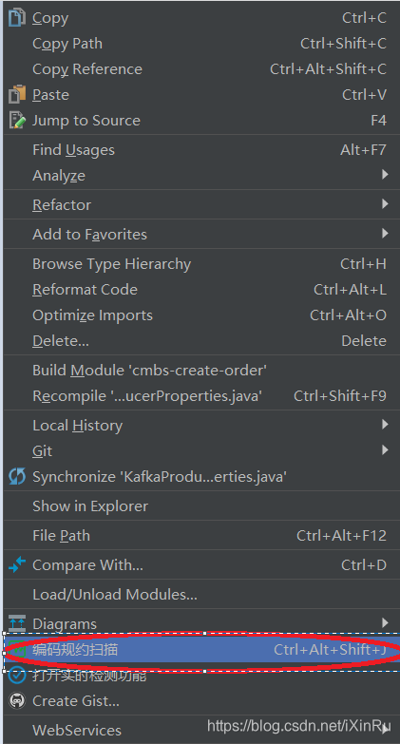Select Build Module 'cmbs-create-order'
400x744 pixels.
pos(201,371)
